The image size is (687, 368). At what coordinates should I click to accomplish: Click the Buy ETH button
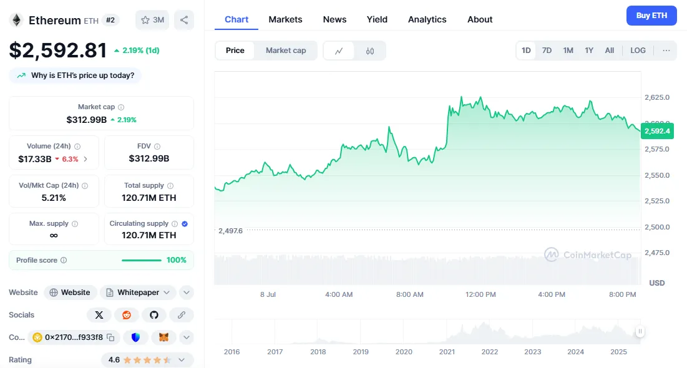[651, 16]
